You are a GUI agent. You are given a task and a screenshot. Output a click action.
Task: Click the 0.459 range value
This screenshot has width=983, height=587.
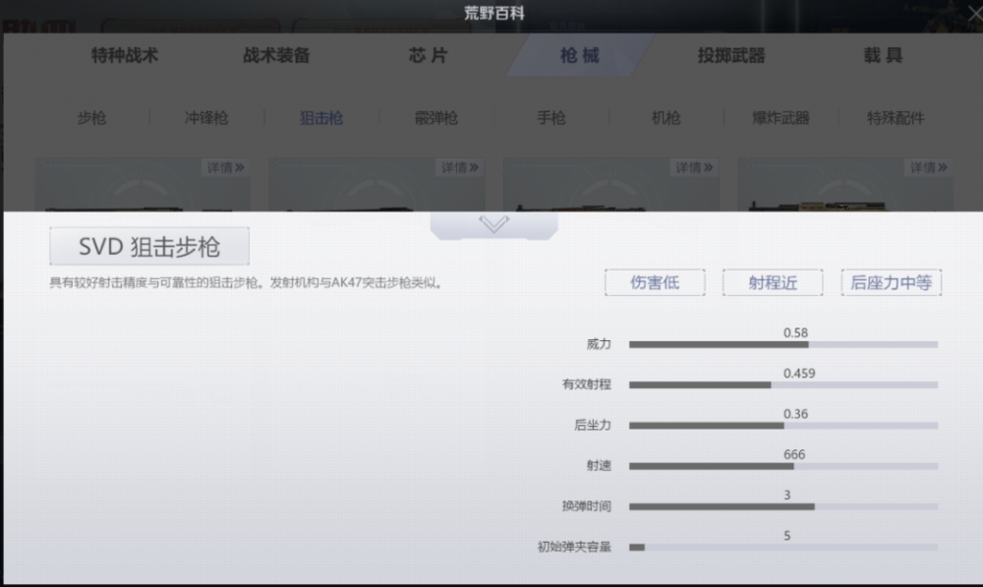(798, 374)
